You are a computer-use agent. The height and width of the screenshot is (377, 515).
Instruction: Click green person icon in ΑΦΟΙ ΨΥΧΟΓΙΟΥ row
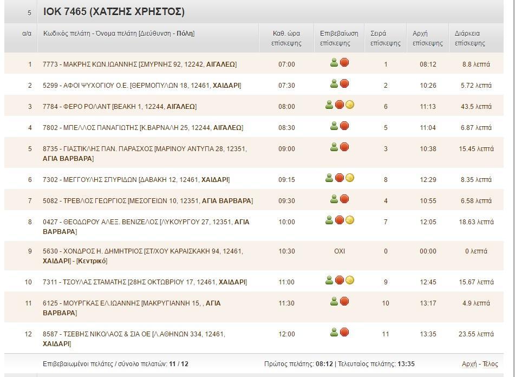click(x=334, y=84)
